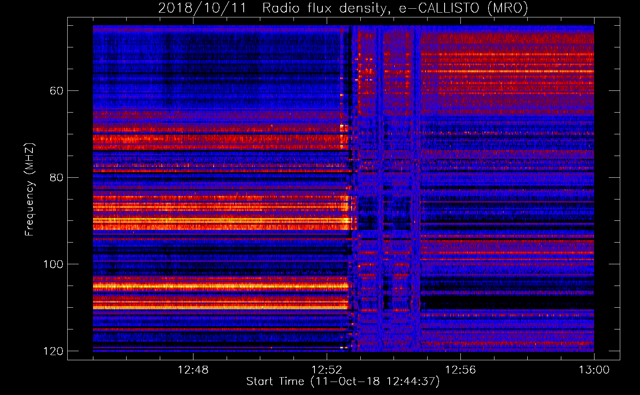640x395 pixels.
Task: Click the "12:52" time tick label
Action: (x=327, y=370)
